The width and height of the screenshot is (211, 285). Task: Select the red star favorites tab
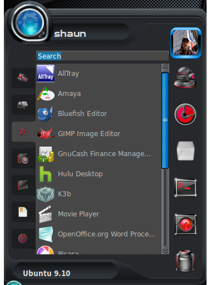(x=23, y=132)
